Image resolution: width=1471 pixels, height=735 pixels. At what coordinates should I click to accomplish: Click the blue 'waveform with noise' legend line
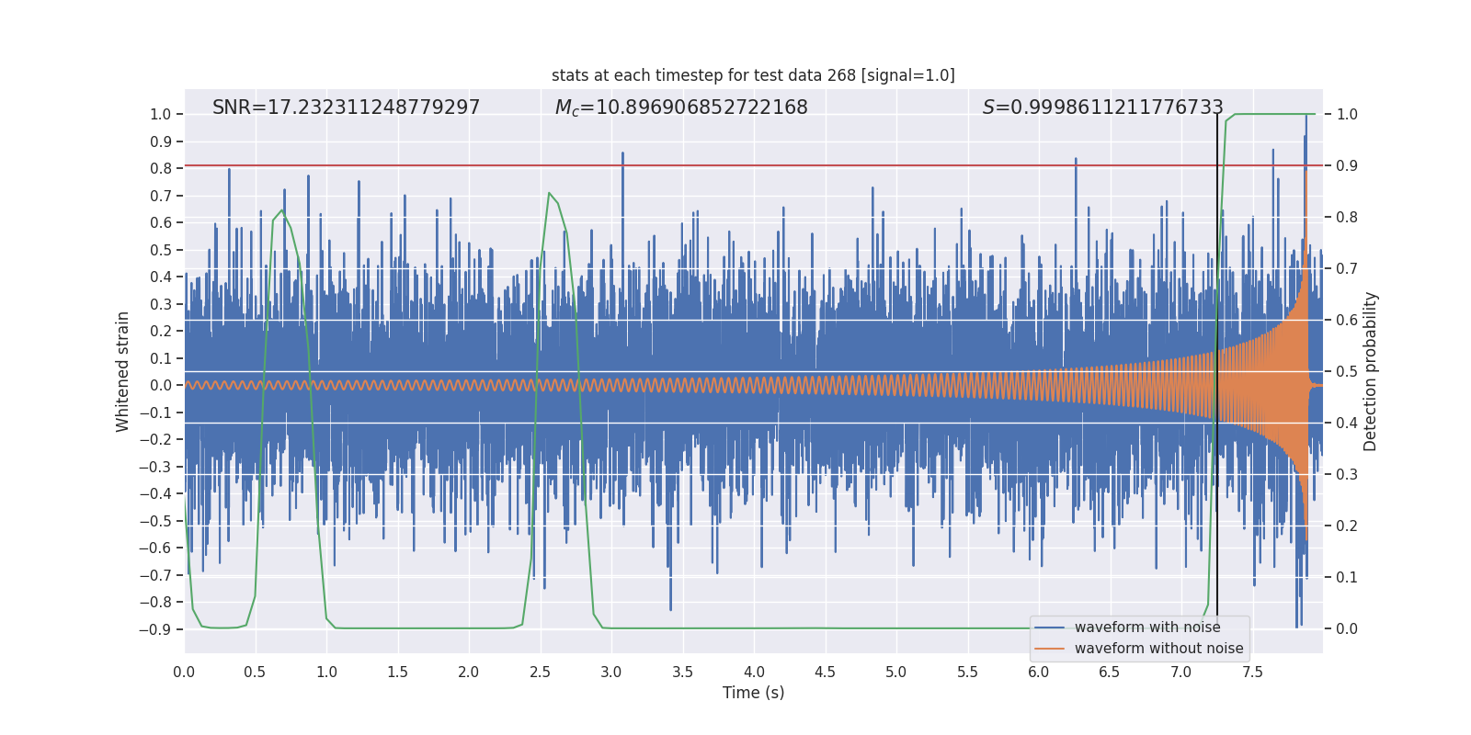point(1049,628)
